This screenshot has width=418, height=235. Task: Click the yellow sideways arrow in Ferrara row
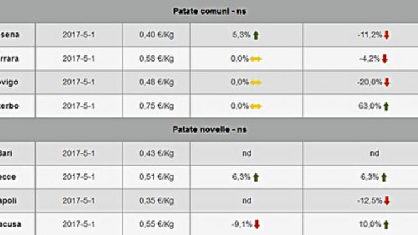(255, 59)
